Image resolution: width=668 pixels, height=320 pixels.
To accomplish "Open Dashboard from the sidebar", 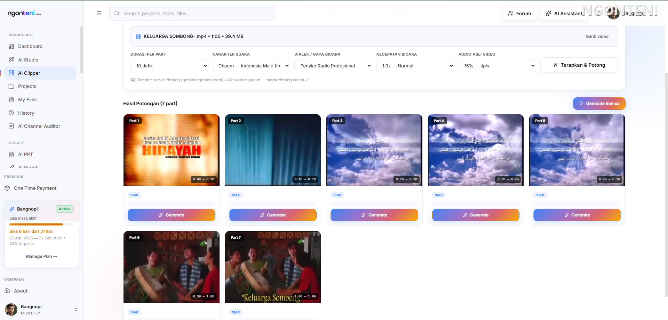I will [40, 46].
